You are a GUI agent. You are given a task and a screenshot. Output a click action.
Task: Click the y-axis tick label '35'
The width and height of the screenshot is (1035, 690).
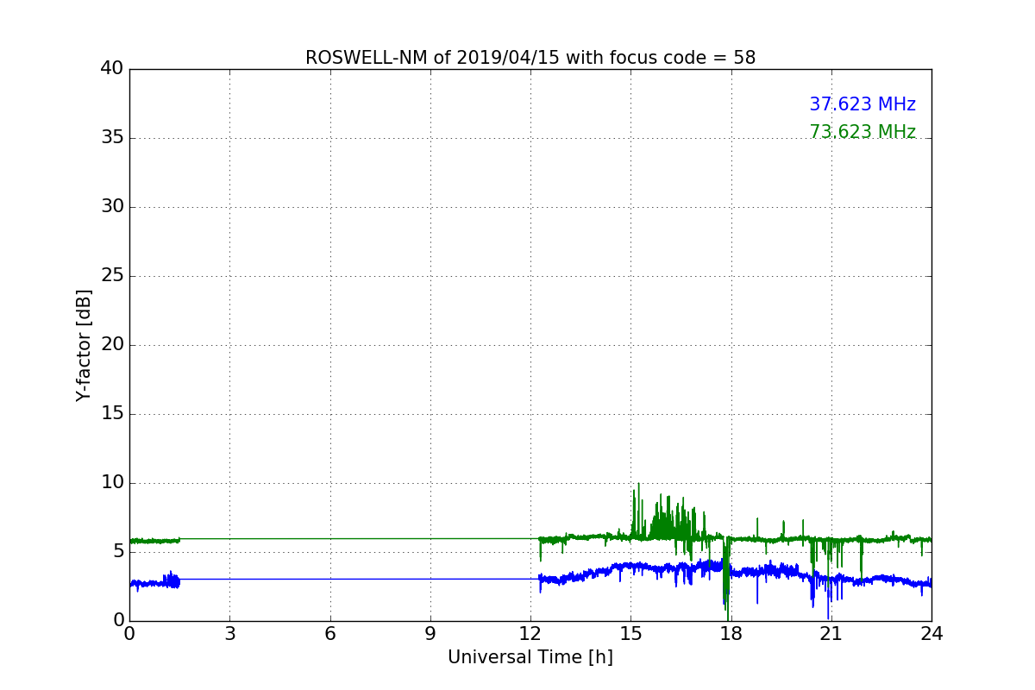(x=112, y=138)
